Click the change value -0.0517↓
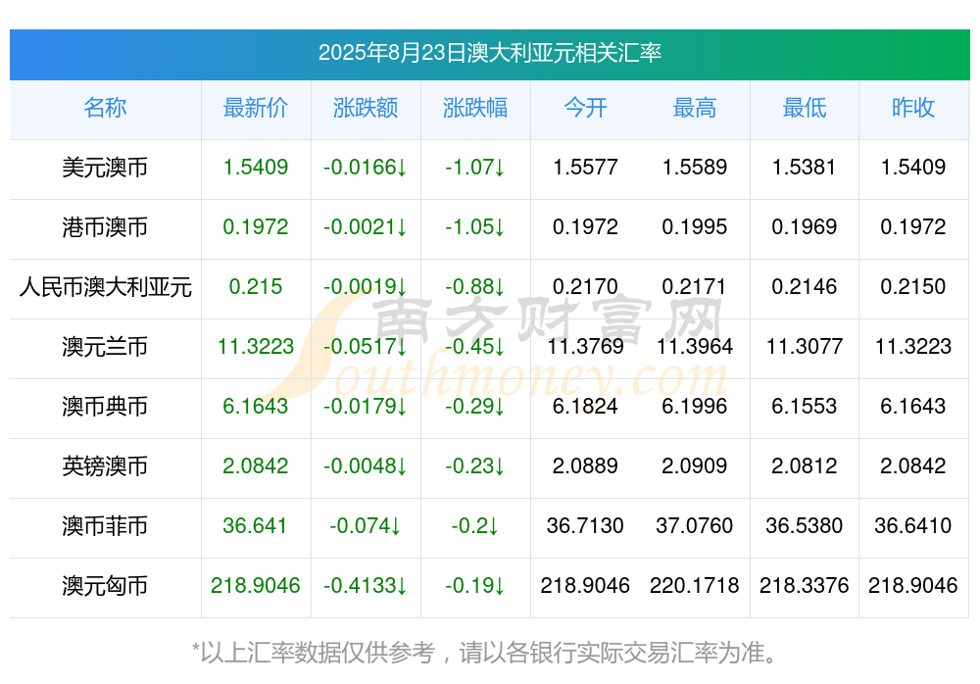Image resolution: width=980 pixels, height=684 pixels. coord(366,346)
